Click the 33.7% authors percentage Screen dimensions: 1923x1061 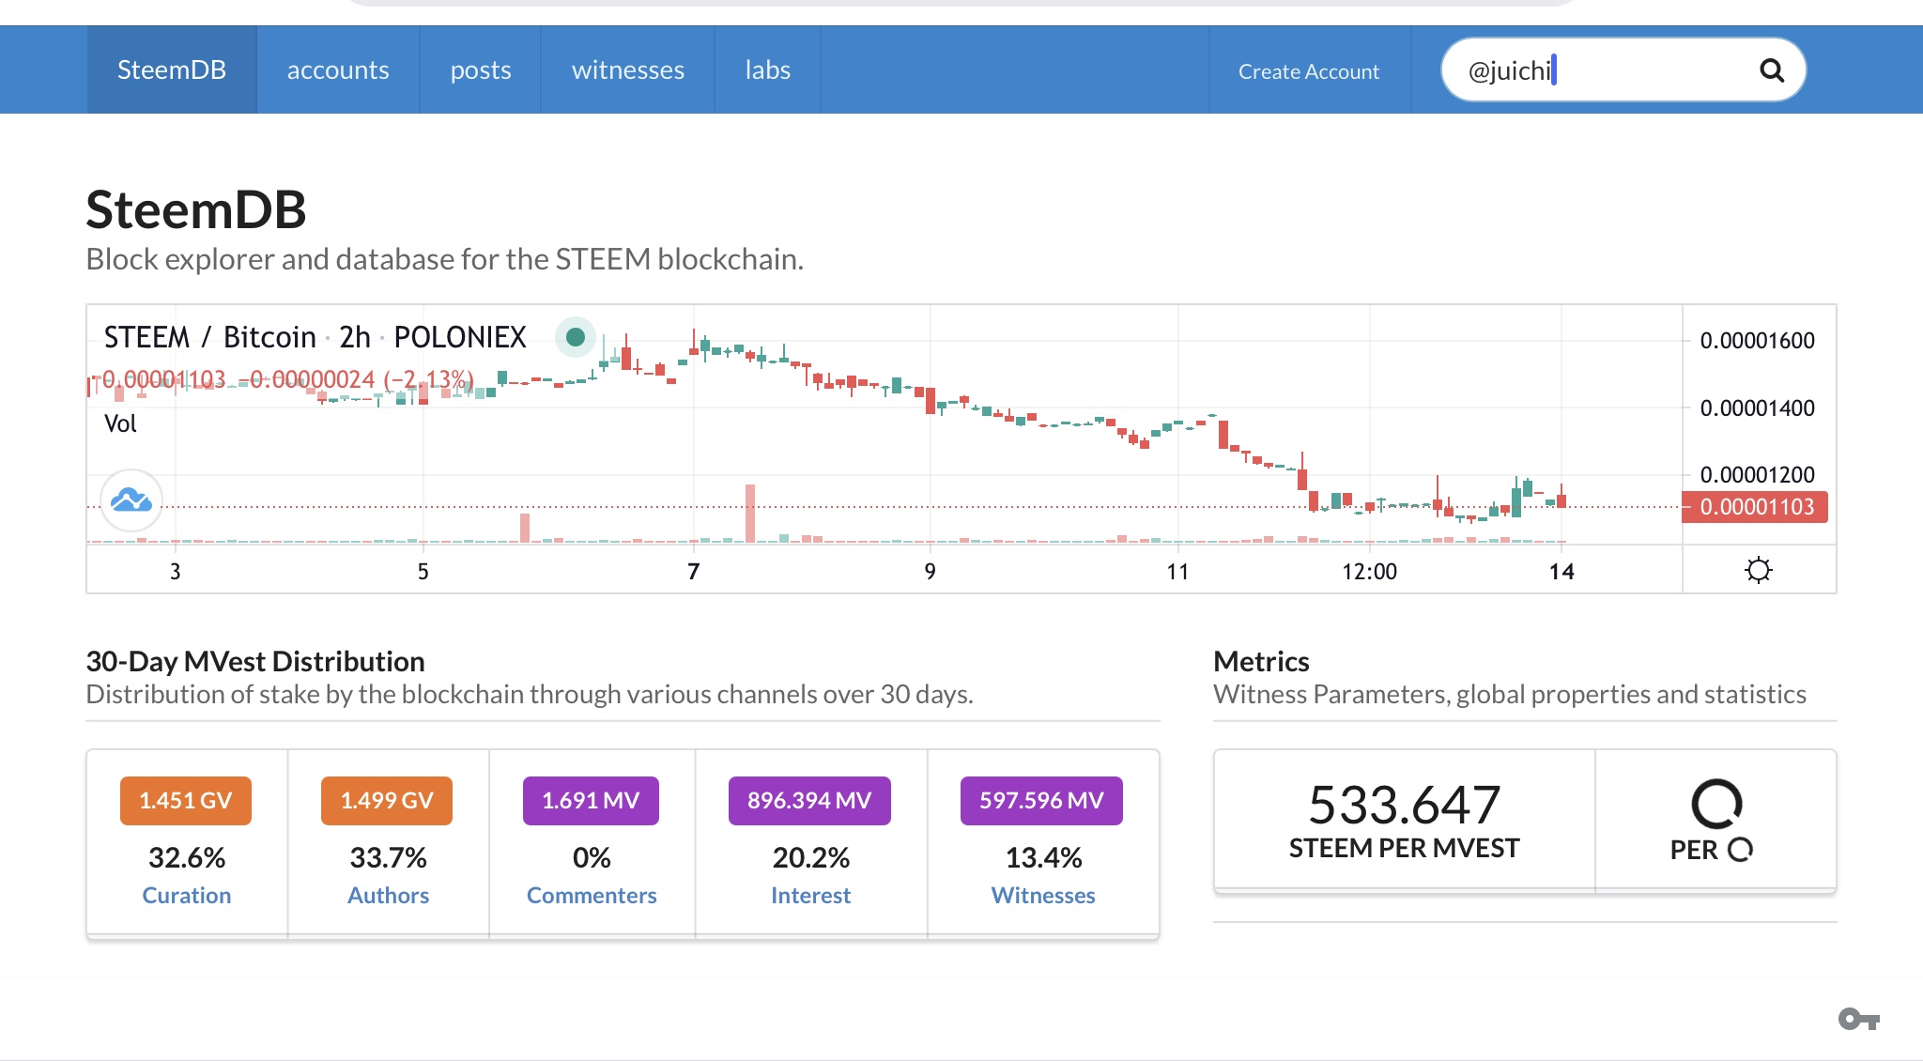388,857
